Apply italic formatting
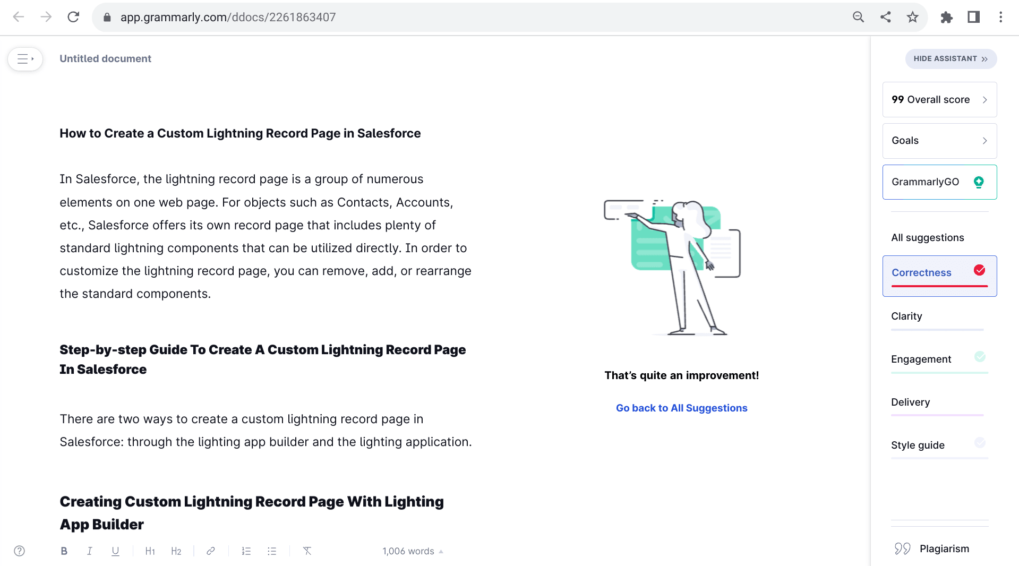Viewport: 1019px width, 566px height. coord(90,551)
